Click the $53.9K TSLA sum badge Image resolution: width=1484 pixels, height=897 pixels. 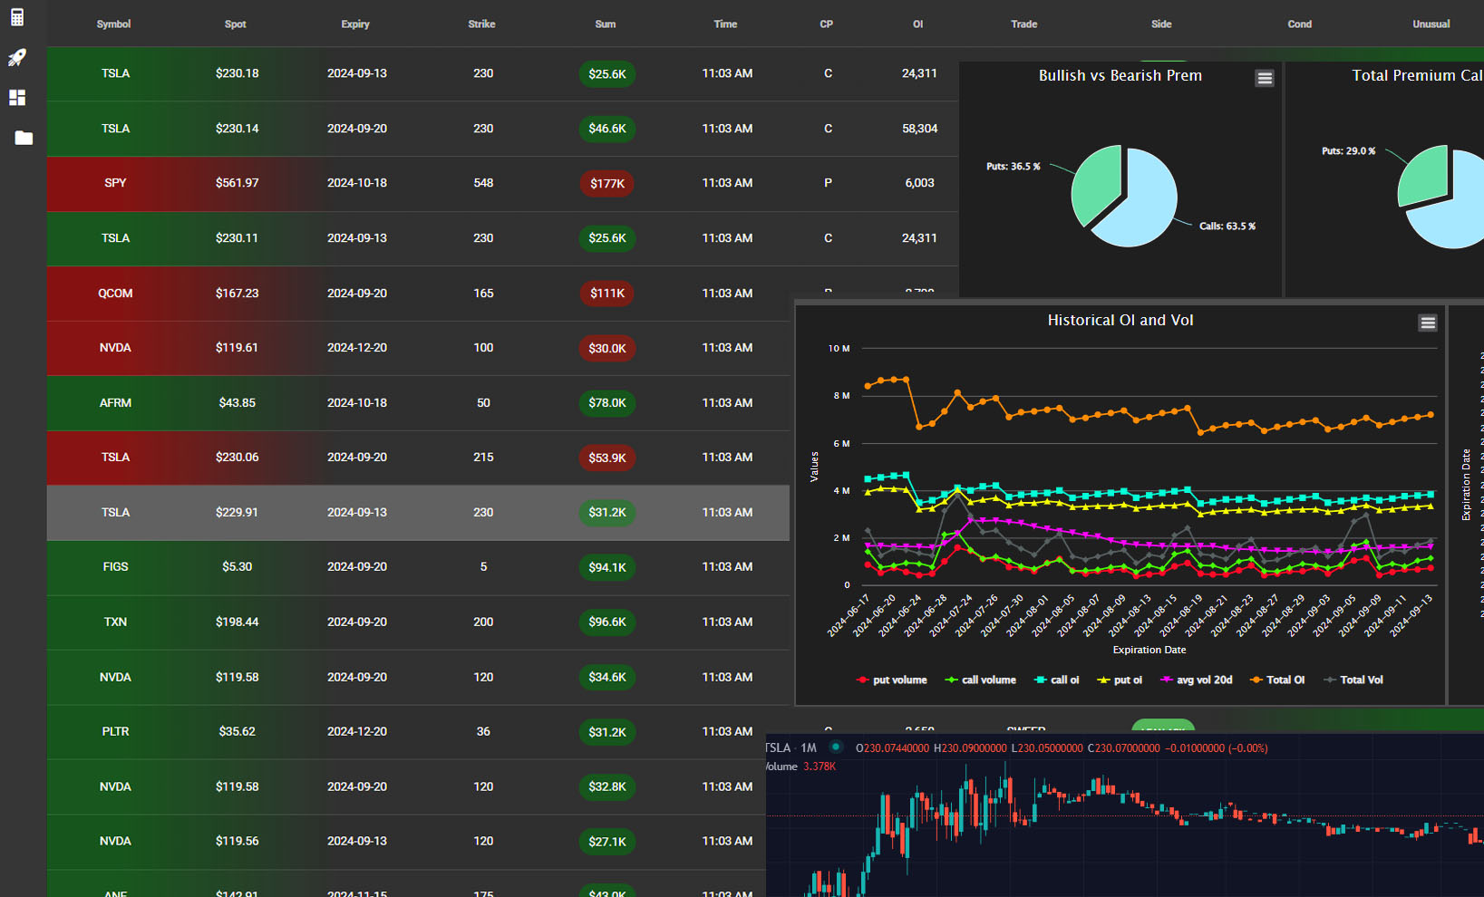607,458
